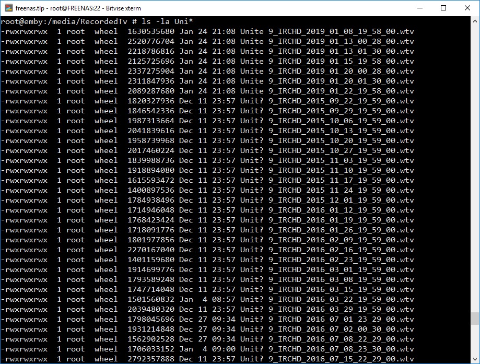
Task: Click file name ending 2015_09_29_19_59_00.wtv
Action: (327, 111)
